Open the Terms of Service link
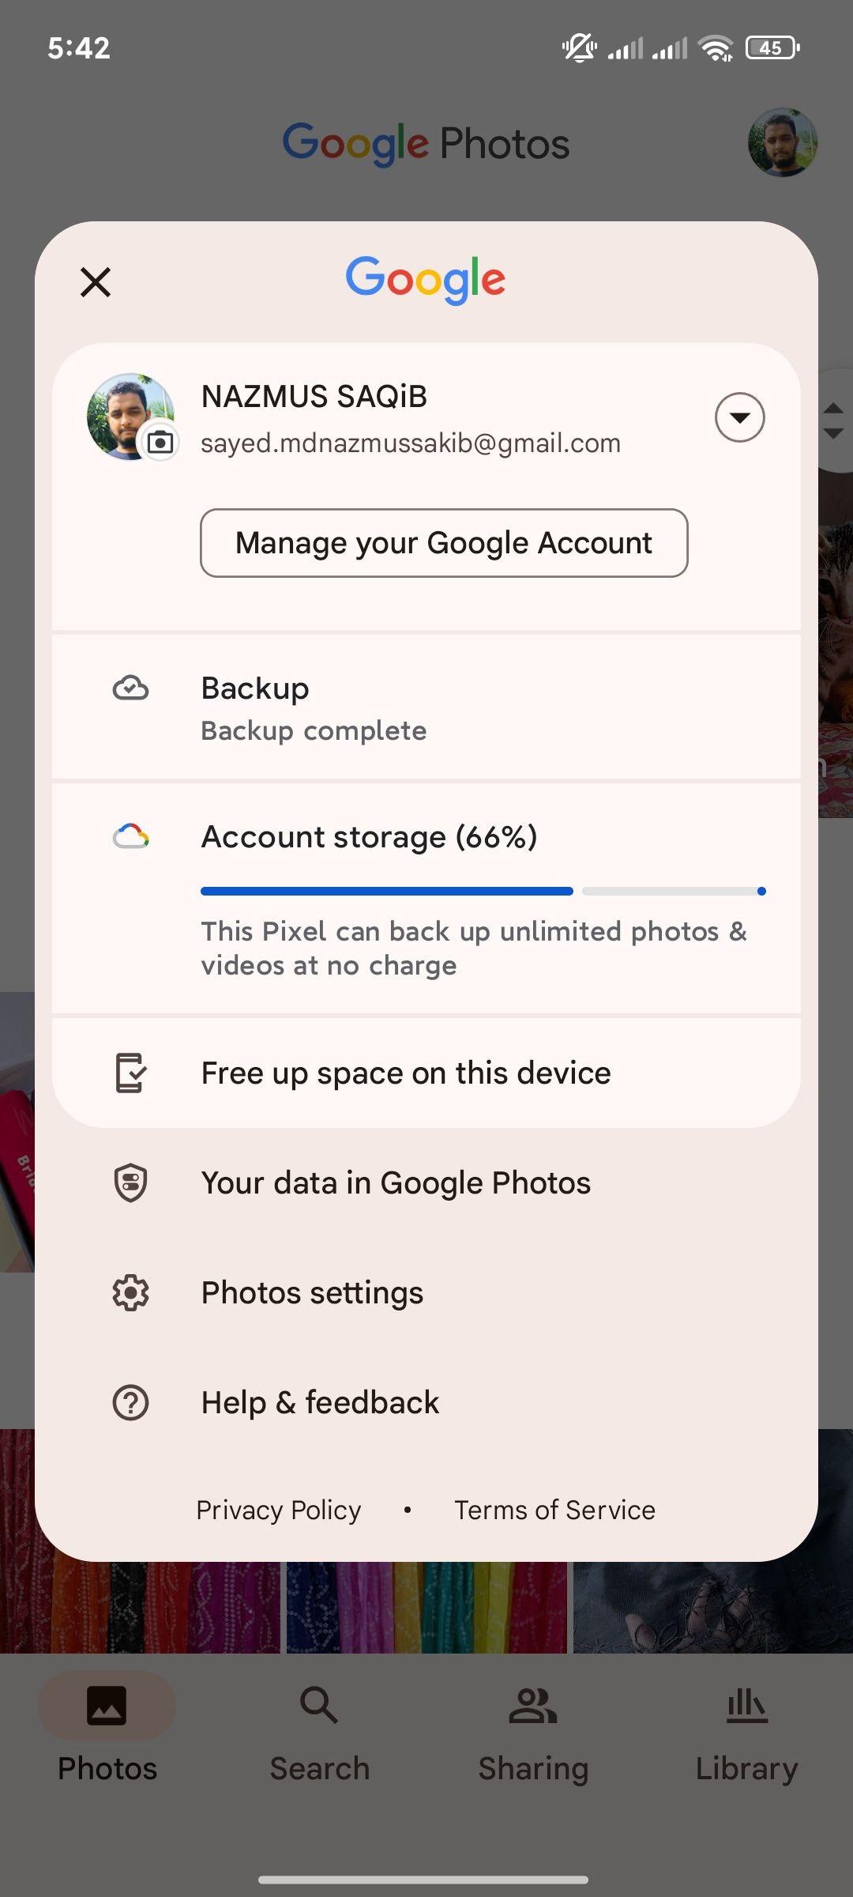 point(554,1510)
